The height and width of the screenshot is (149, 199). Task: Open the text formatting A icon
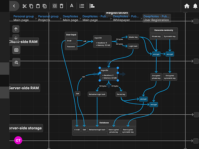click(x=72, y=6)
